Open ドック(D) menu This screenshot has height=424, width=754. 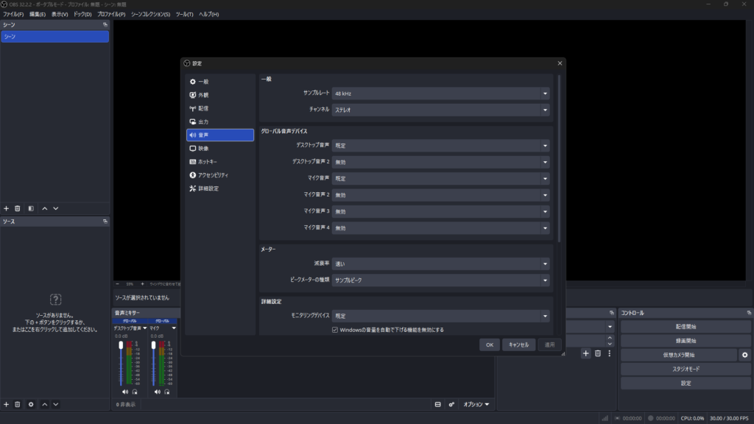[x=82, y=15]
